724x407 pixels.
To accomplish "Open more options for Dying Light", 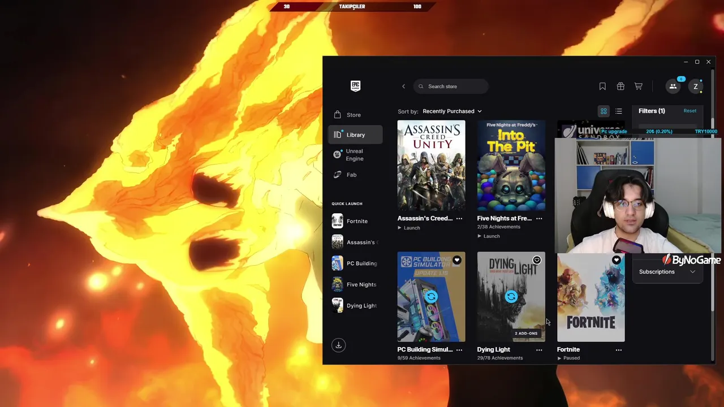I will pyautogui.click(x=539, y=350).
